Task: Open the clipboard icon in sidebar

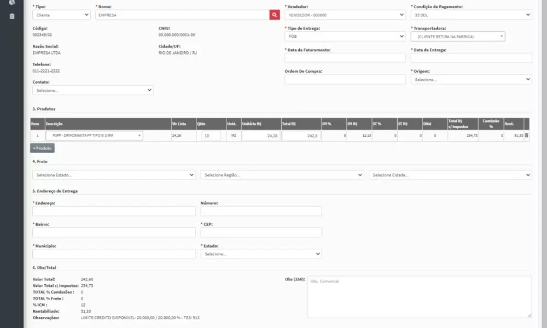Action: point(12,16)
